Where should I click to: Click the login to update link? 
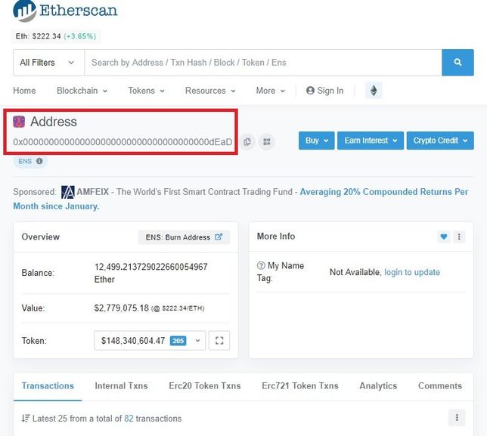coord(411,272)
